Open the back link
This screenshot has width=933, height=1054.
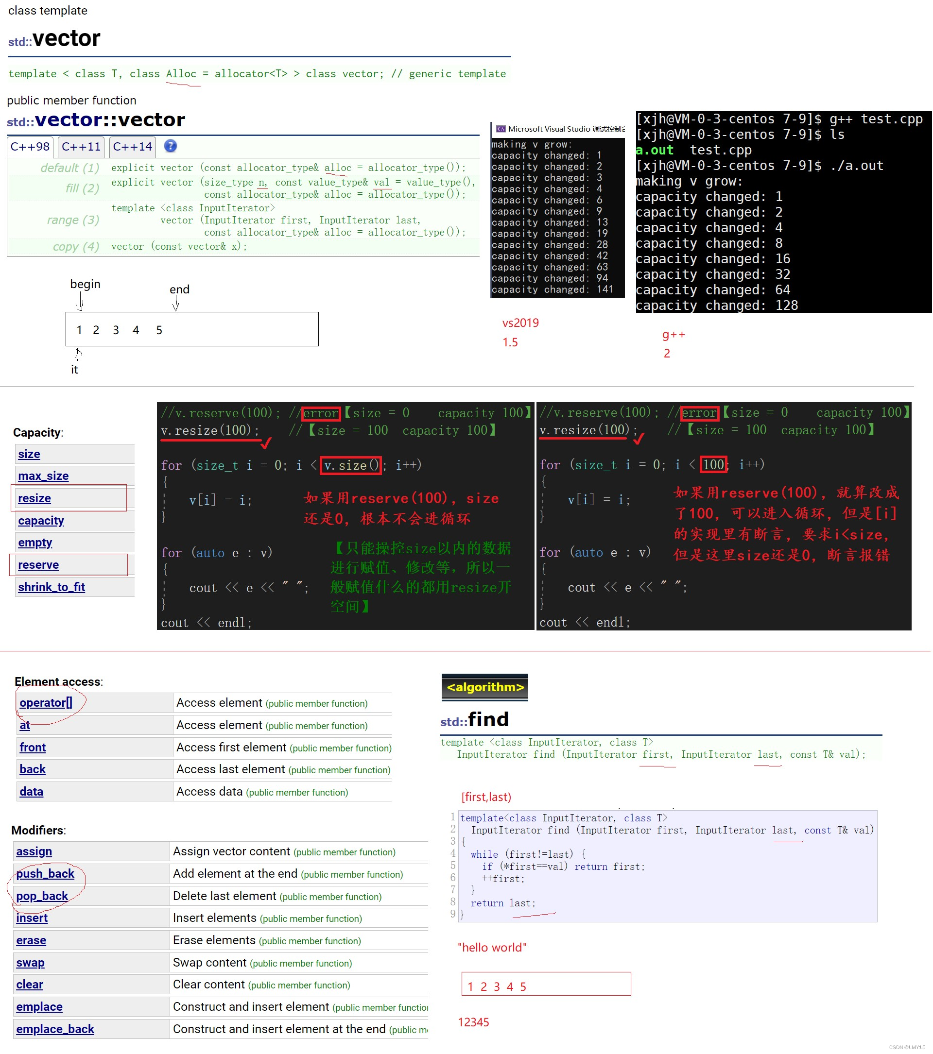[33, 769]
